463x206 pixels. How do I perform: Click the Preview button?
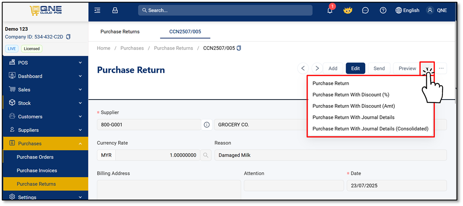tap(407, 69)
